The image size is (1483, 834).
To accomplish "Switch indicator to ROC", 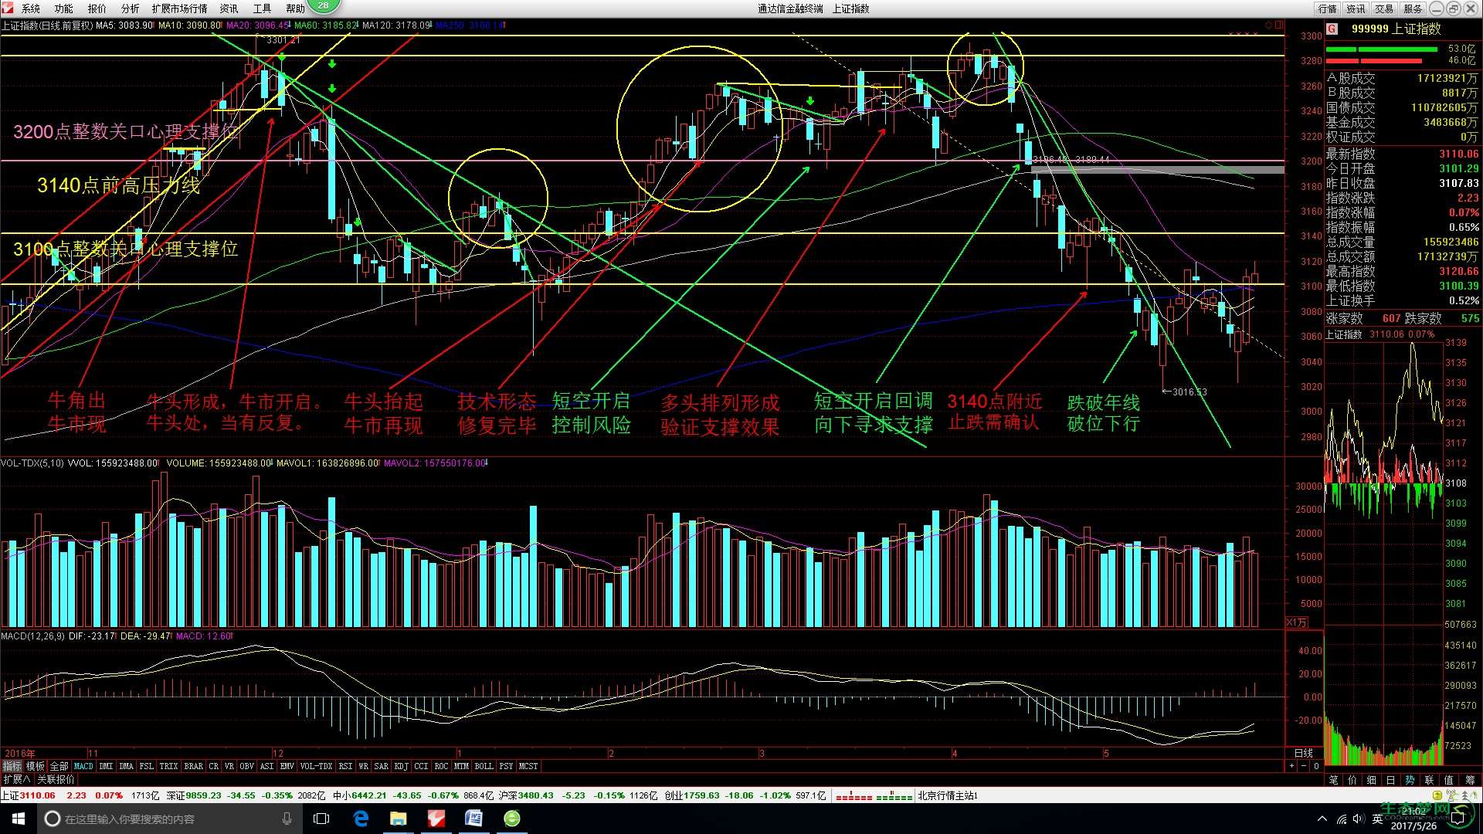I will point(442,766).
